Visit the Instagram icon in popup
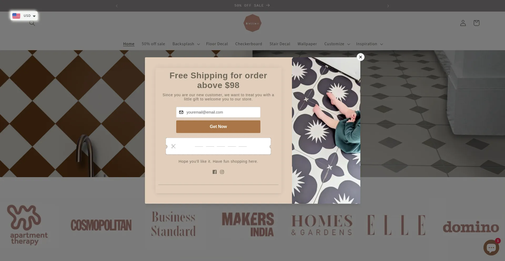Viewport: 505px width, 261px height. [x=222, y=172]
